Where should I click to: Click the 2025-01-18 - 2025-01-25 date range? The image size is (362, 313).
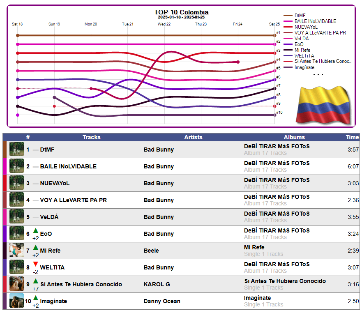click(181, 17)
